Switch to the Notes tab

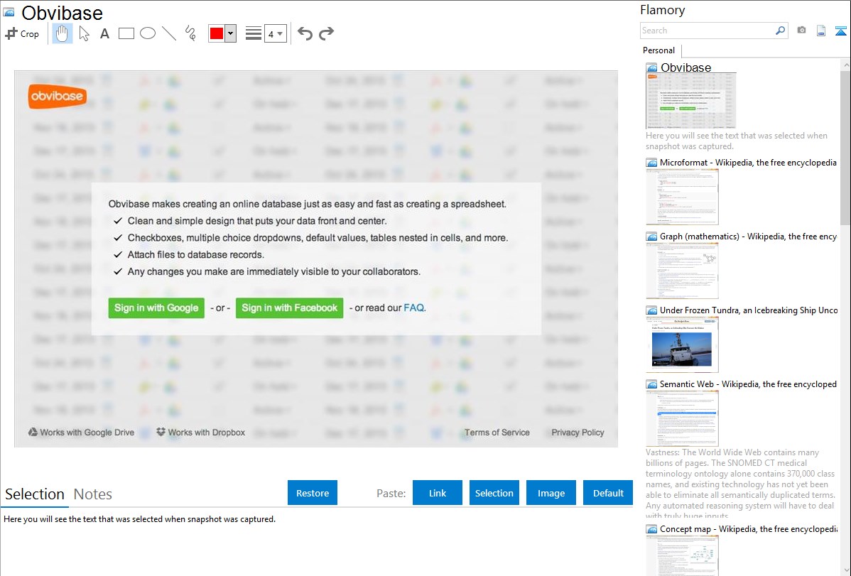click(93, 494)
